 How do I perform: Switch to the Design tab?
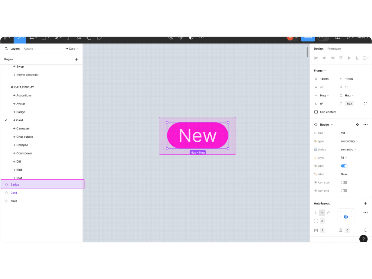tap(318, 49)
